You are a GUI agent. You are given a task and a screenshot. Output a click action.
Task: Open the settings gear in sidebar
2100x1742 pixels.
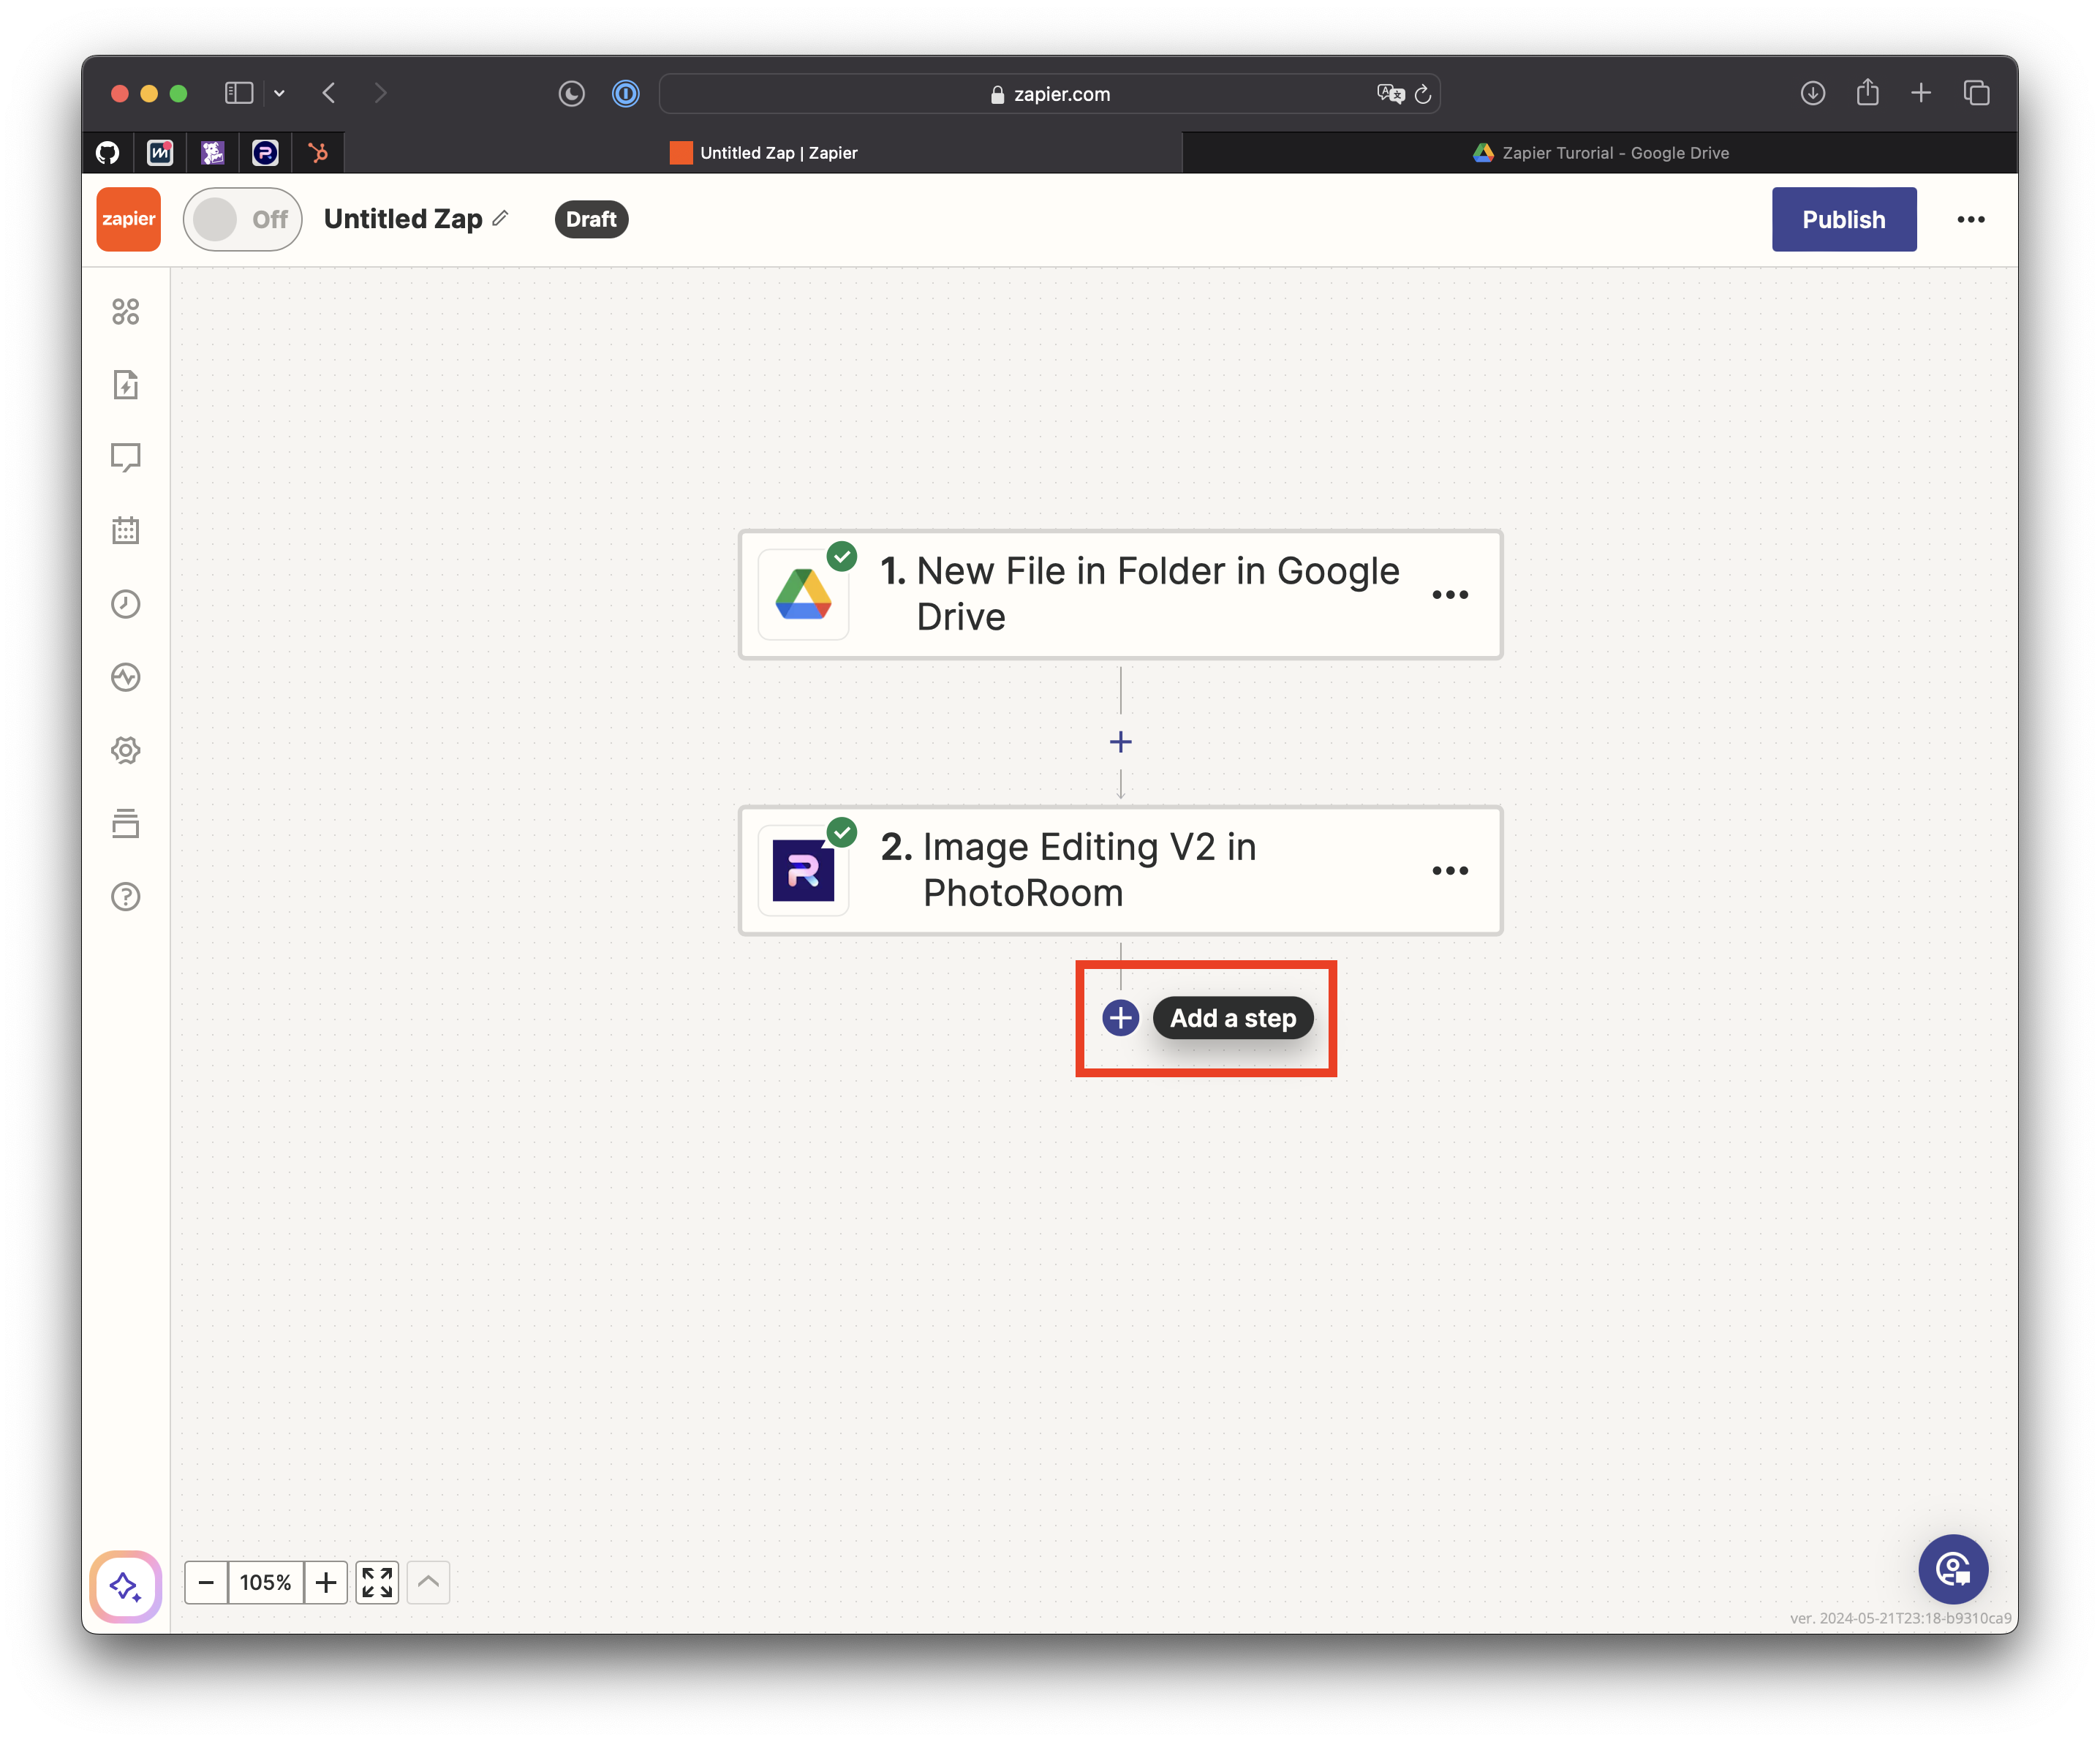click(x=126, y=750)
